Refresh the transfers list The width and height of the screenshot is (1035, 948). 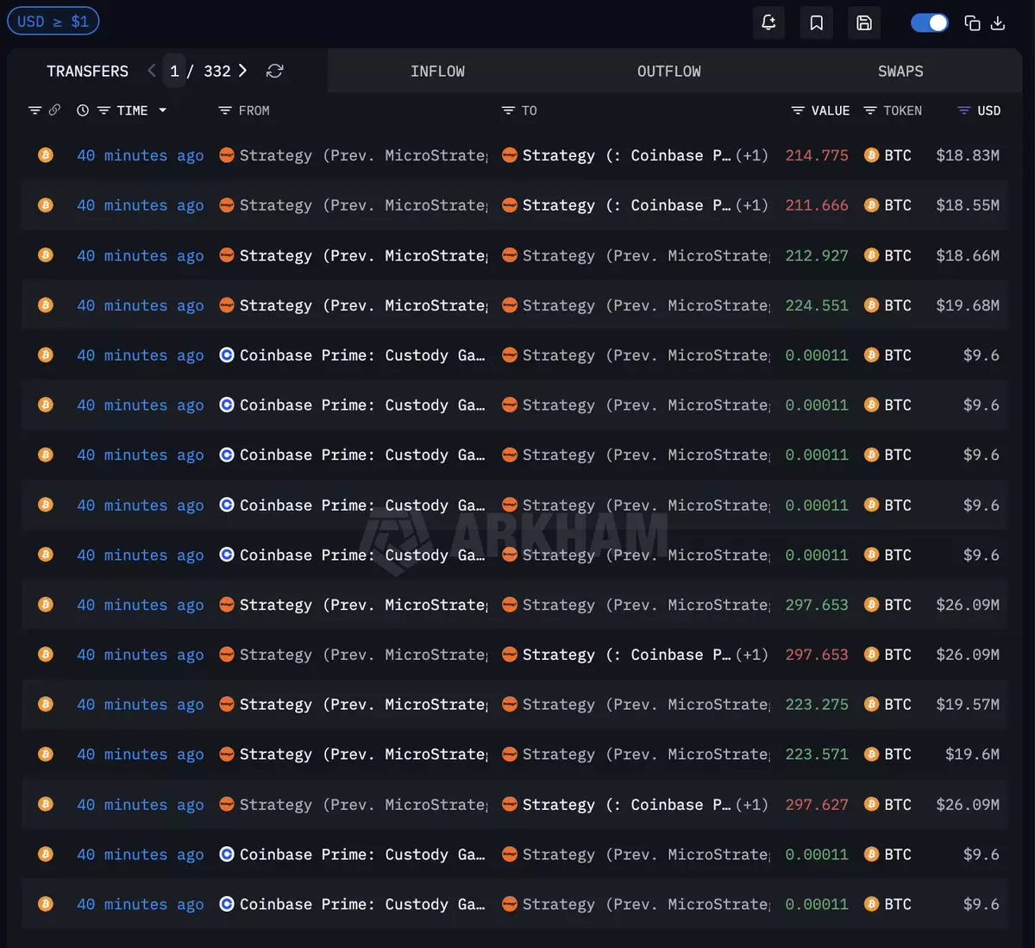(x=274, y=71)
